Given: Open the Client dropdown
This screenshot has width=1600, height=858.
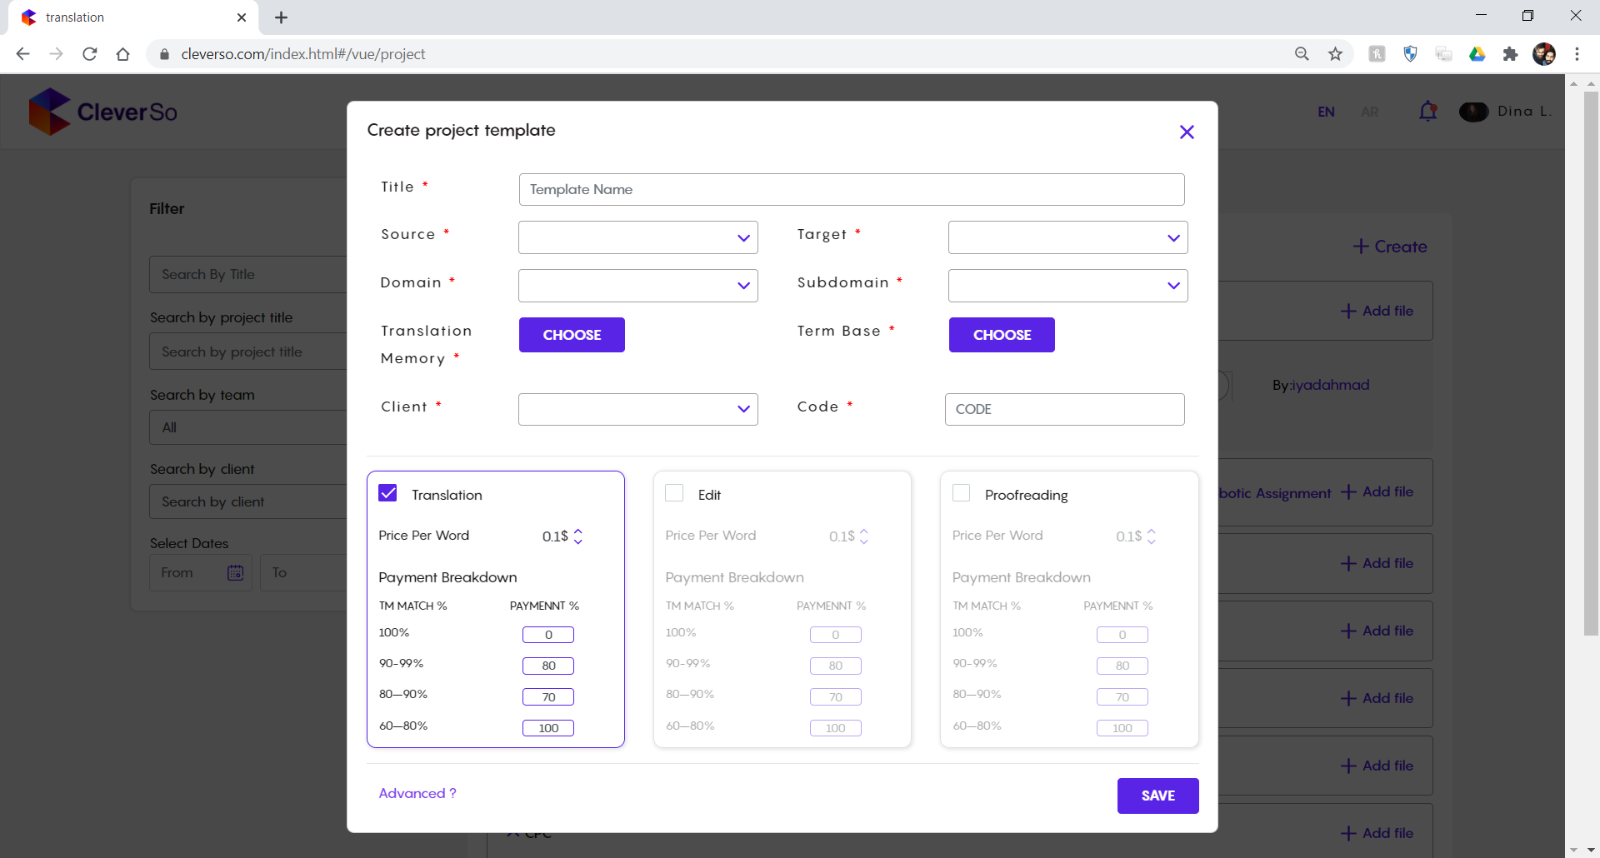Looking at the screenshot, I should [x=637, y=409].
